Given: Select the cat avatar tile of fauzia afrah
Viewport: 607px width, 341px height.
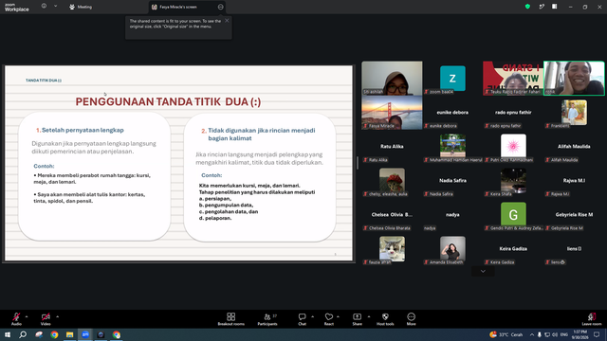Looking at the screenshot, I should pos(392,248).
